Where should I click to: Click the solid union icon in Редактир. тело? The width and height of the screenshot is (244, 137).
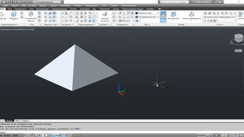(x=46, y=13)
